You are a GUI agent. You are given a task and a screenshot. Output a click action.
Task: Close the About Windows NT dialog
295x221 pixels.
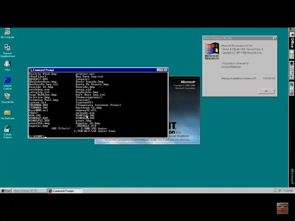coord(275,38)
